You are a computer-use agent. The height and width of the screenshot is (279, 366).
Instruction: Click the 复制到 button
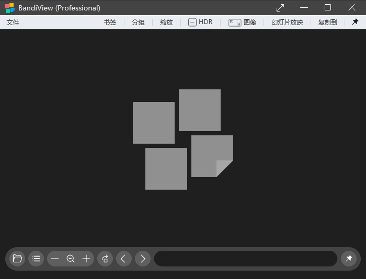[x=328, y=22]
